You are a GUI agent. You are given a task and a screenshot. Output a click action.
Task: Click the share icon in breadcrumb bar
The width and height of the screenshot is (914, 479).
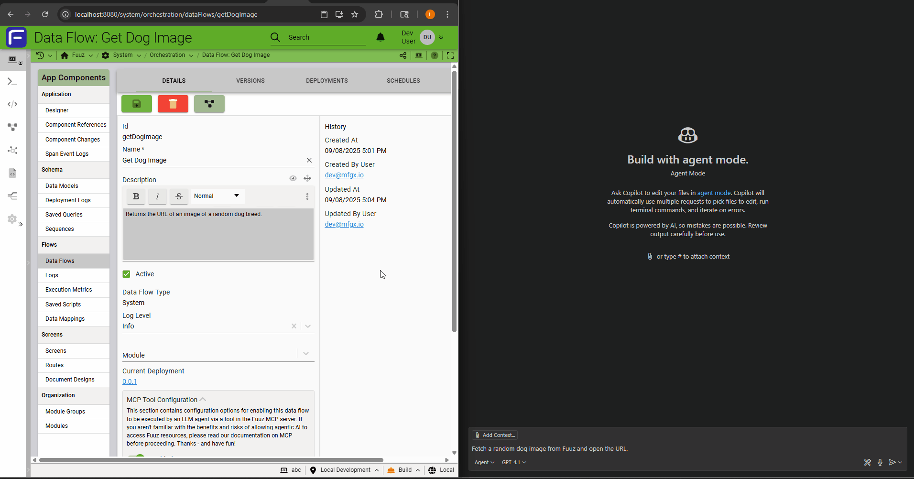pyautogui.click(x=403, y=55)
